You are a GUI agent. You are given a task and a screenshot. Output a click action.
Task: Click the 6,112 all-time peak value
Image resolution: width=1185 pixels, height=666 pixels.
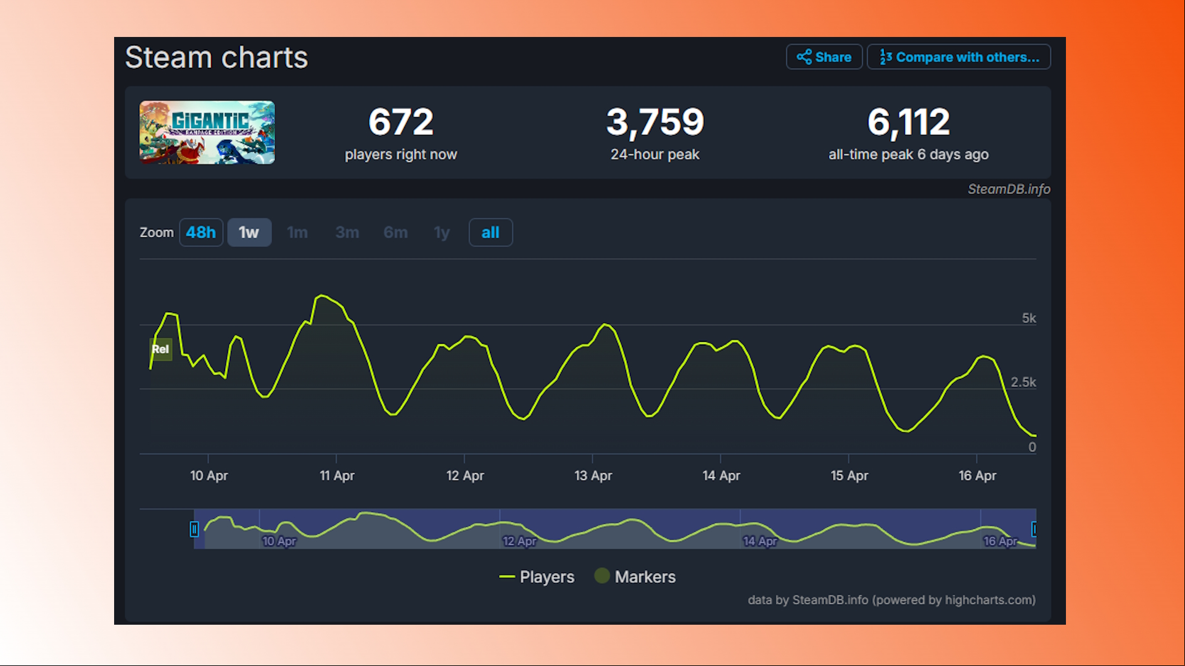(909, 122)
